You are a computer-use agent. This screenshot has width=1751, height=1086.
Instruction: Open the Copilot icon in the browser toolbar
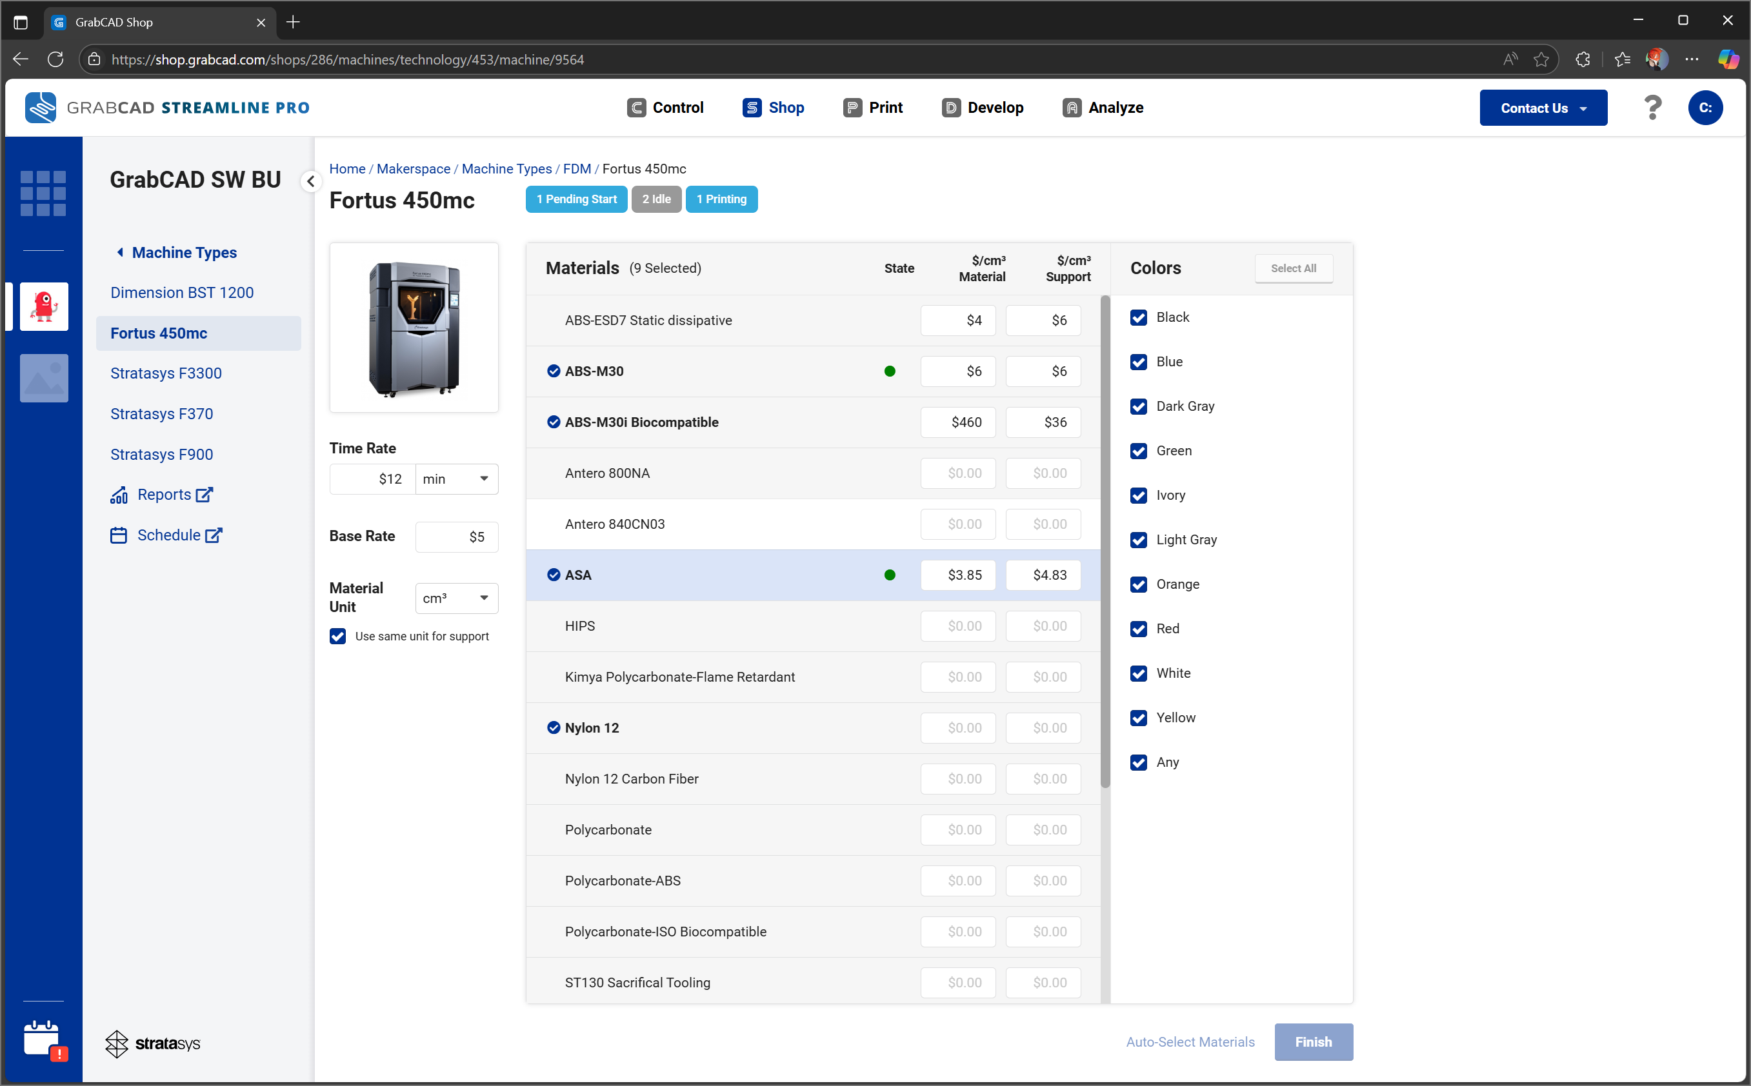click(1728, 59)
